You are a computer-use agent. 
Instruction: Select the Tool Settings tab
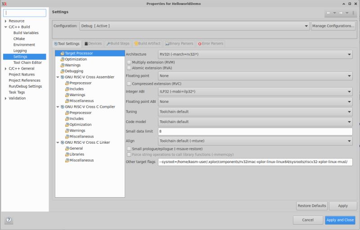(x=67, y=44)
